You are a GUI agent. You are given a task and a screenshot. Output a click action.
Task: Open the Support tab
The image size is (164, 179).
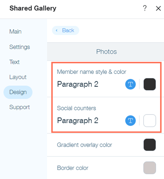click(x=19, y=107)
